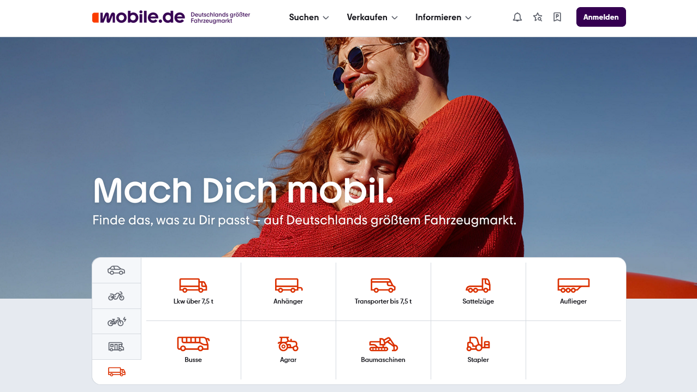Choose the Agrar tractor category
697x392 pixels.
click(288, 350)
